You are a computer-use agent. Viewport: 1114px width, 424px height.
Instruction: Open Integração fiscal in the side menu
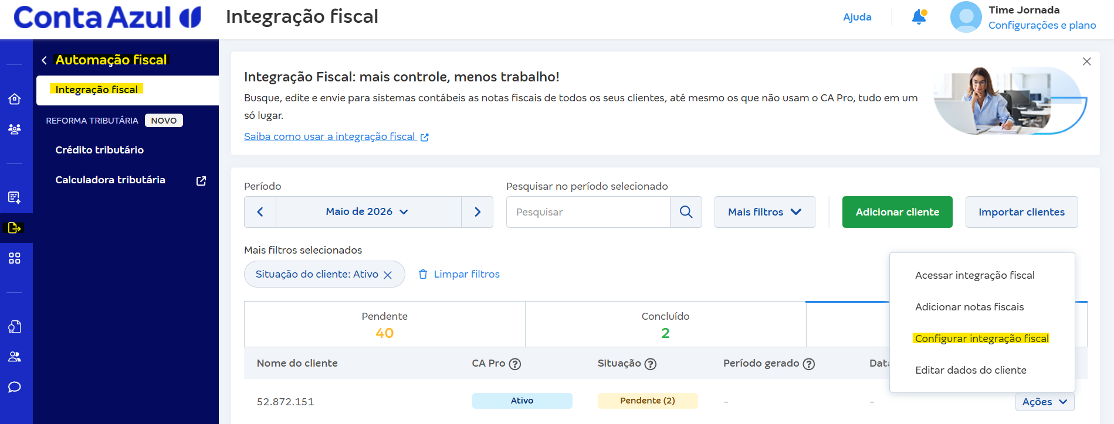(x=127, y=90)
